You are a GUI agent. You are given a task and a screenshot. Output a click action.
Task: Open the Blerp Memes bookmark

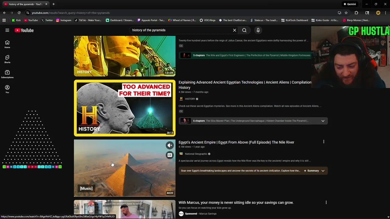[356, 20]
